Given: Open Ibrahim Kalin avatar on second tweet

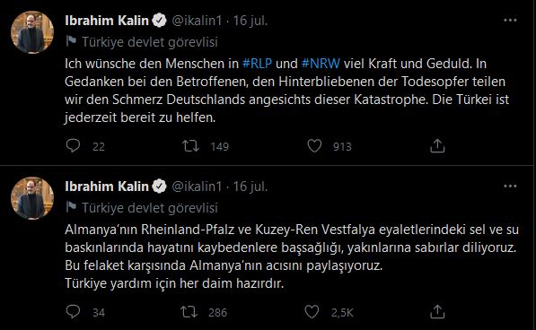Looking at the screenshot, I should coord(32,198).
